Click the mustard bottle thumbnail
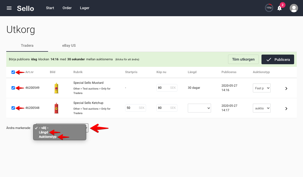This screenshot has height=177, width=303. pos(56,88)
